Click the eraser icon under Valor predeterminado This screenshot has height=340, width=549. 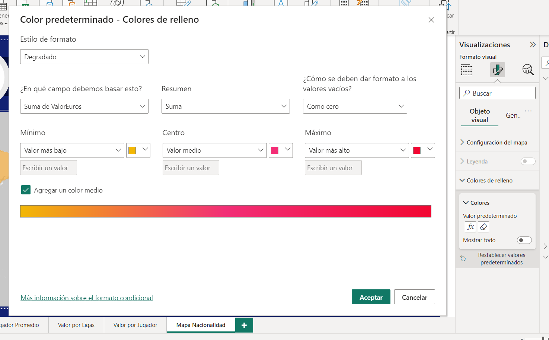[x=483, y=227]
